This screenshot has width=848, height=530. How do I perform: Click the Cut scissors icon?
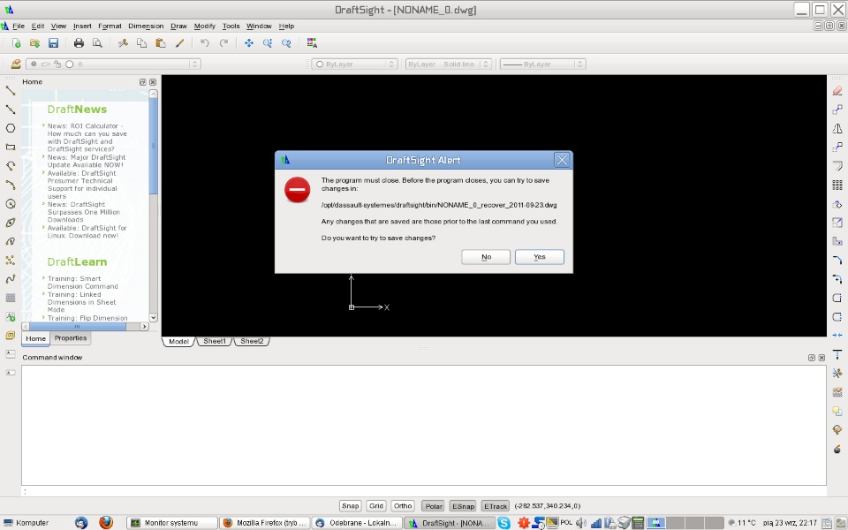124,43
